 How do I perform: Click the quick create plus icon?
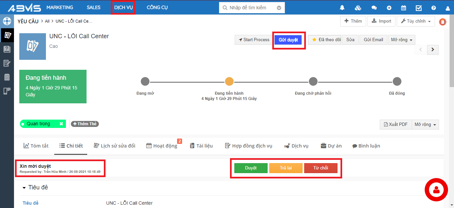pyautogui.click(x=389, y=8)
